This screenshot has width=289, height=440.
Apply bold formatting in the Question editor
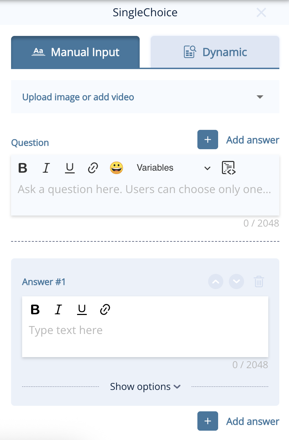pos(22,168)
